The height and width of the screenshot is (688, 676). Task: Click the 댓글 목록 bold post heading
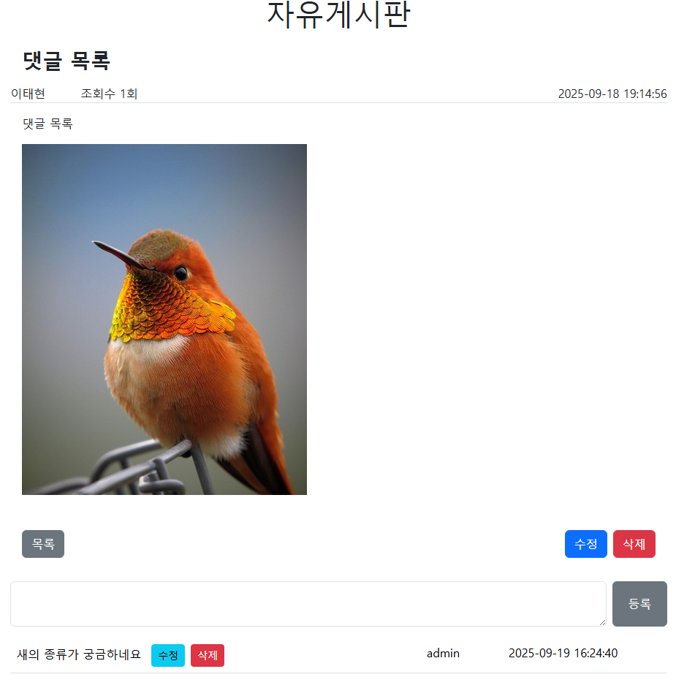click(x=67, y=61)
